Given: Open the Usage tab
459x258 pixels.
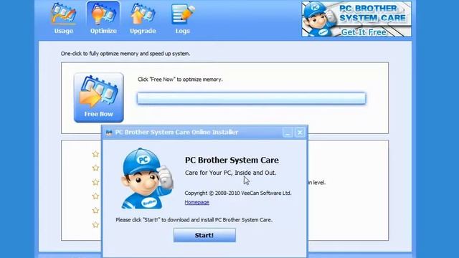Looking at the screenshot, I should tap(64, 19).
